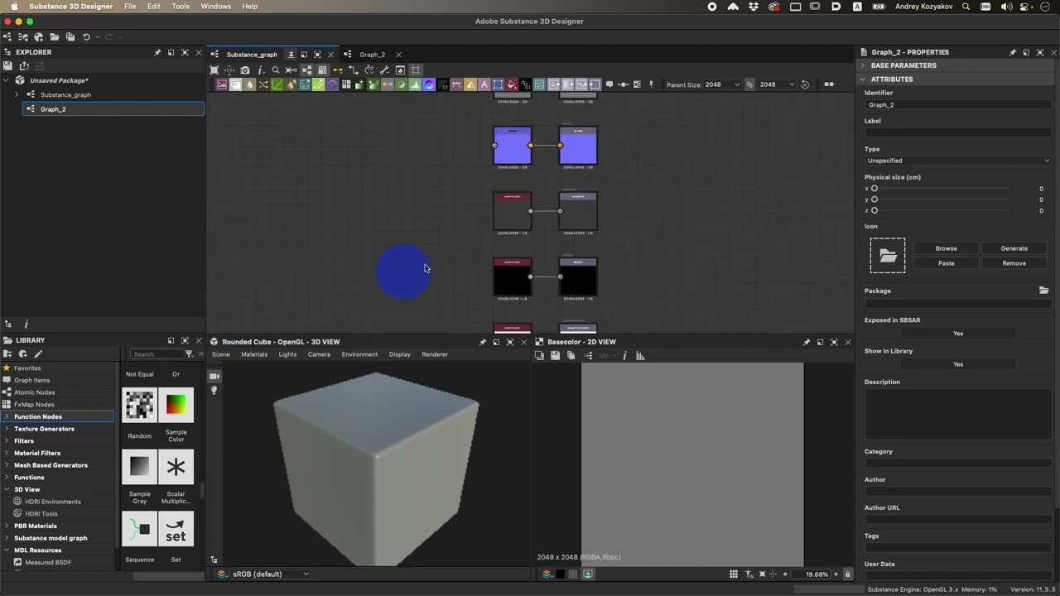The height and width of the screenshot is (596, 1060).
Task: Open the Type dropdown (Unspecified)
Action: pos(958,161)
